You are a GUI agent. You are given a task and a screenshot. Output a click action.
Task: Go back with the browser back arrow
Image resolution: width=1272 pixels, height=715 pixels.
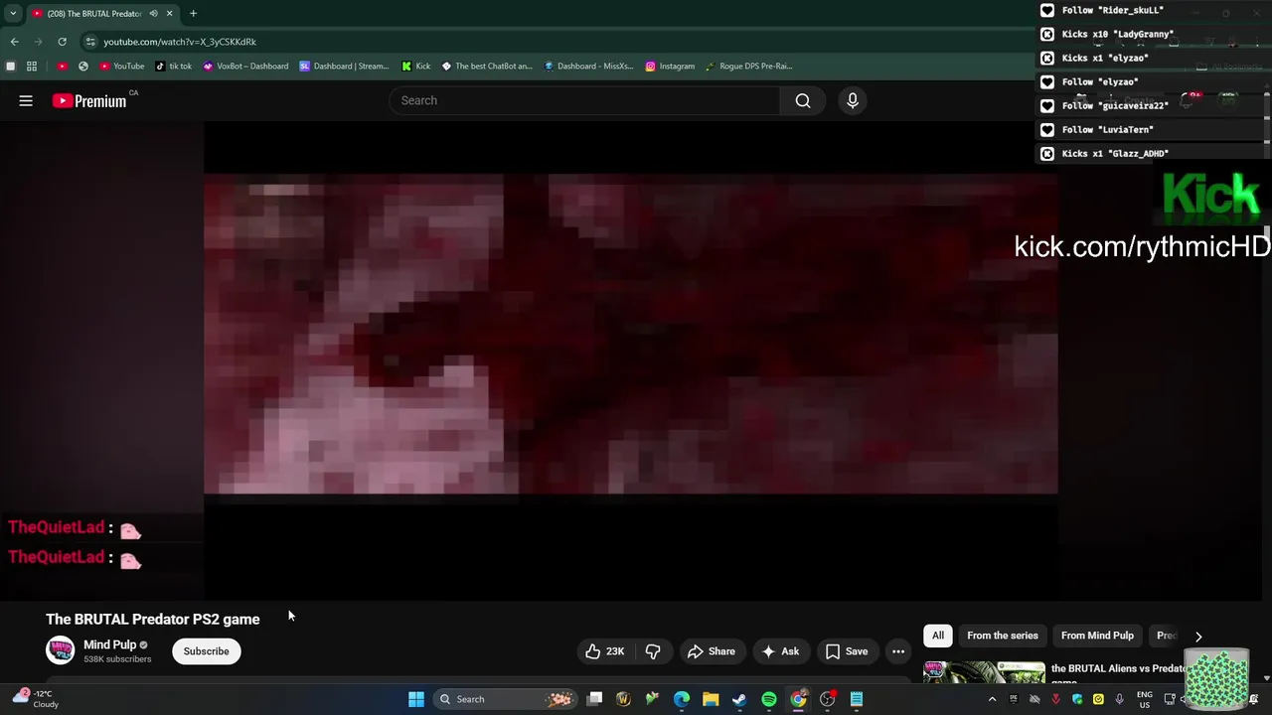point(14,42)
